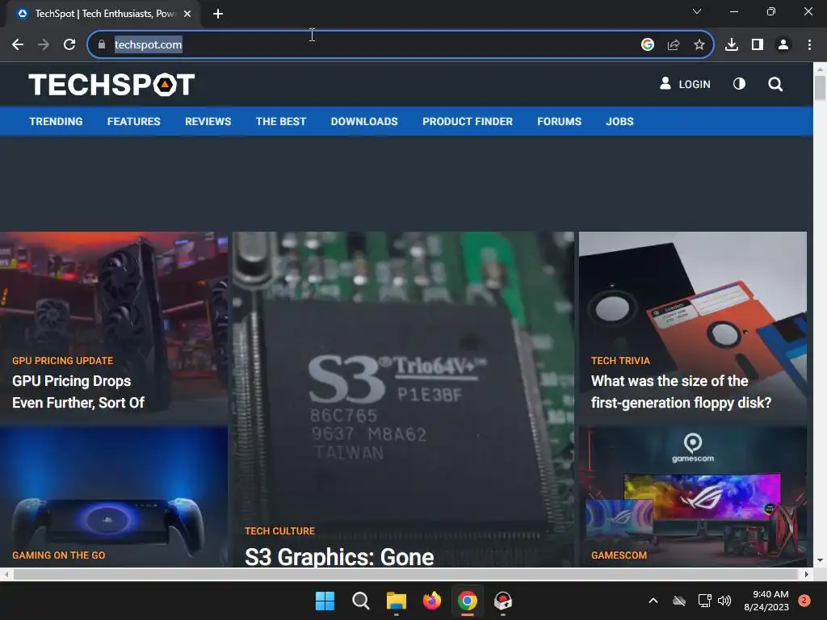The image size is (827, 620).
Task: Open the TECH CULTURE category link
Action: (x=279, y=531)
